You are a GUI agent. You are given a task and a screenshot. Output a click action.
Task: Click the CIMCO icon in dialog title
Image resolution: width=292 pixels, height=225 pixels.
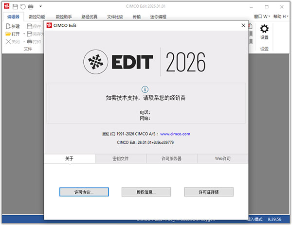pos(49,25)
